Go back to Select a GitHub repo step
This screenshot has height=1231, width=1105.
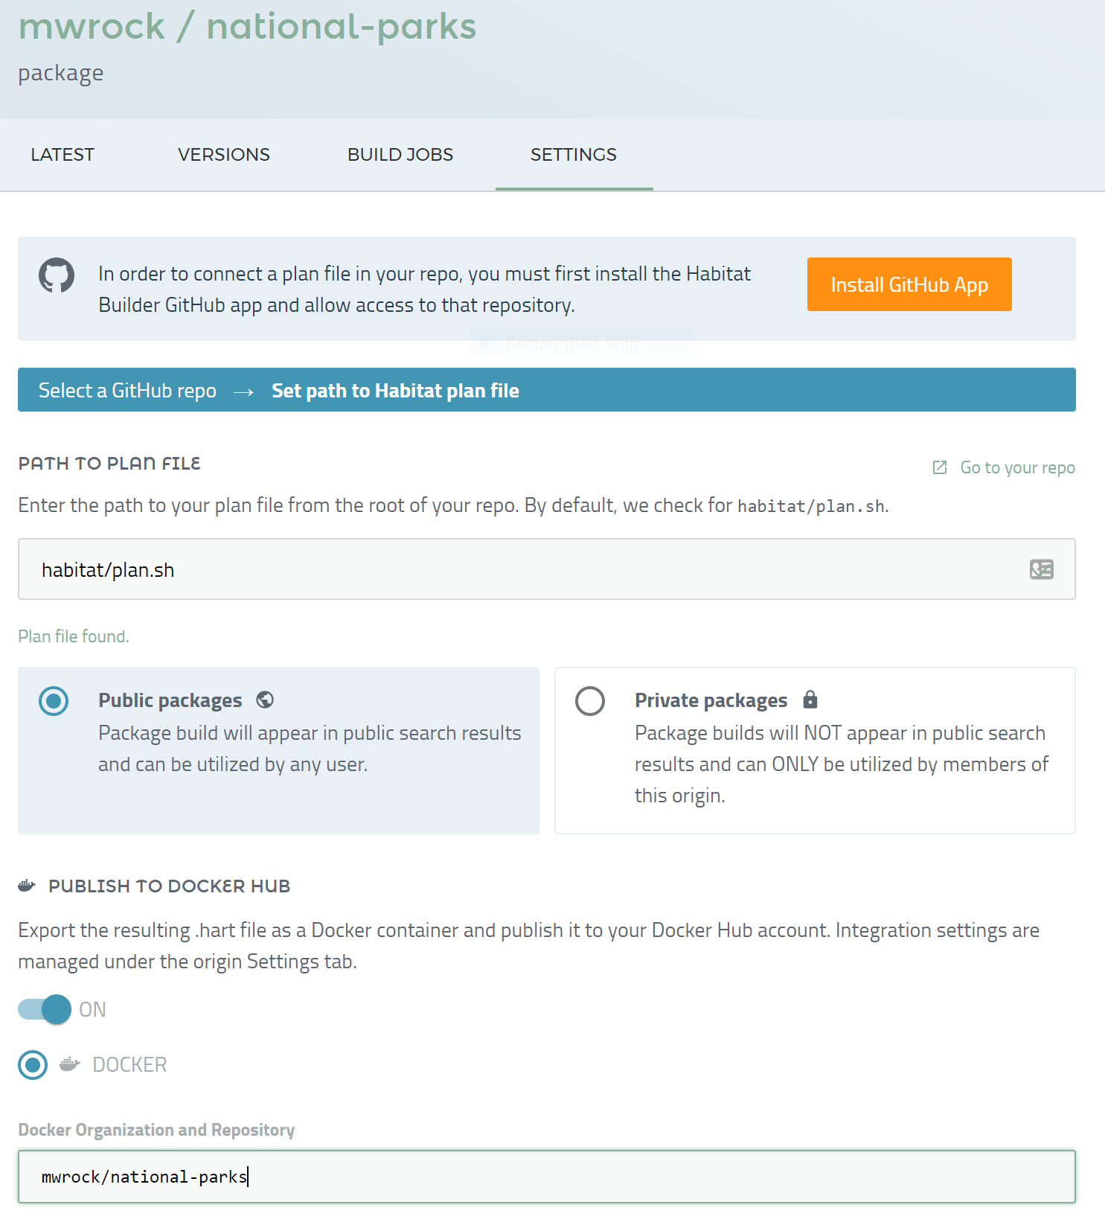coord(127,391)
